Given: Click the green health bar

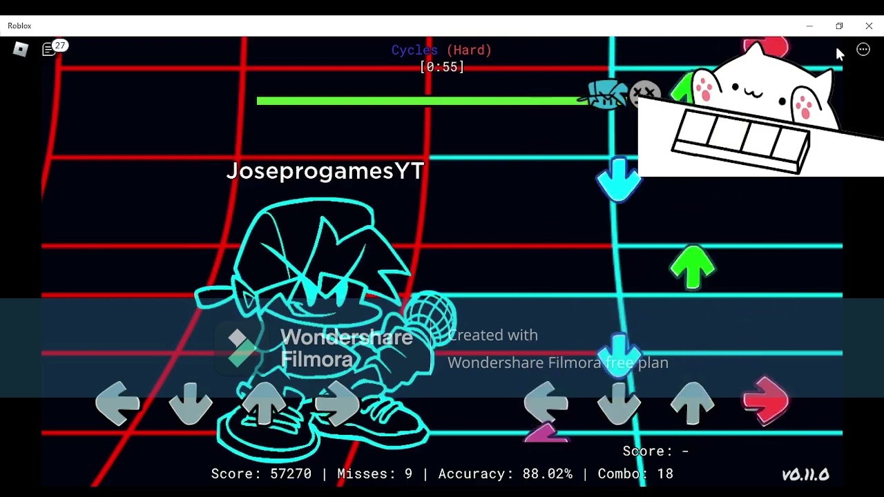Looking at the screenshot, I should [421, 101].
